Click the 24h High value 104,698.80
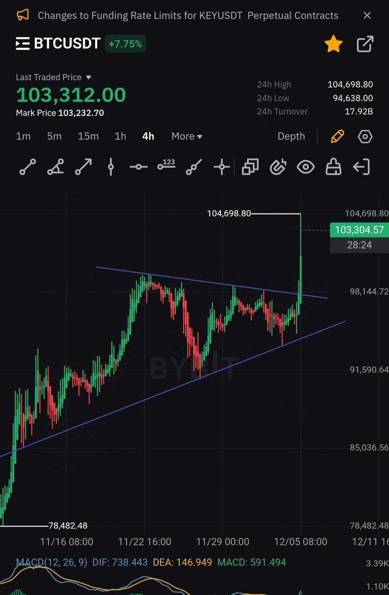The width and height of the screenshot is (389, 595). pyautogui.click(x=350, y=85)
